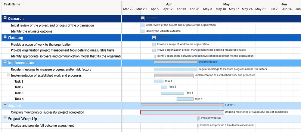Select the Implementation row title
The width and height of the screenshot is (301, 132).
(21, 63)
